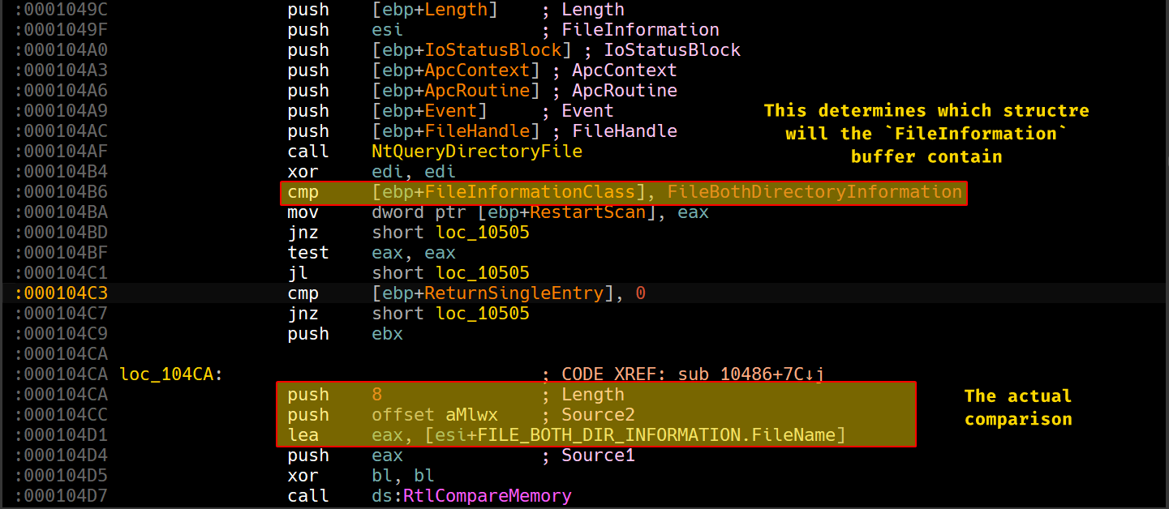
Task: Click the NtQueryDirectoryFile call target
Action: [x=476, y=152]
